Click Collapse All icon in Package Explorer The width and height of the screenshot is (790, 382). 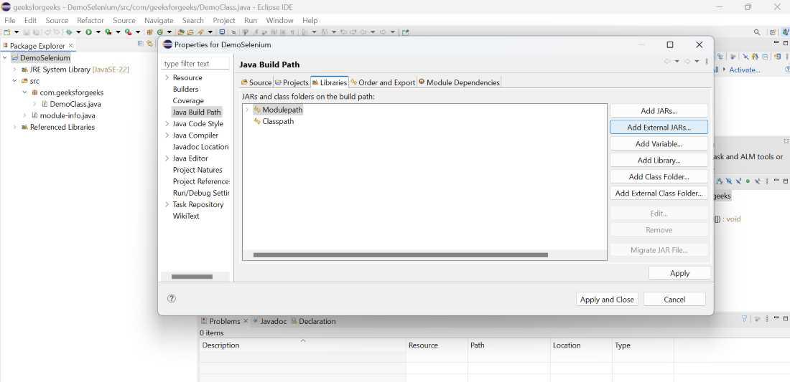coord(141,44)
